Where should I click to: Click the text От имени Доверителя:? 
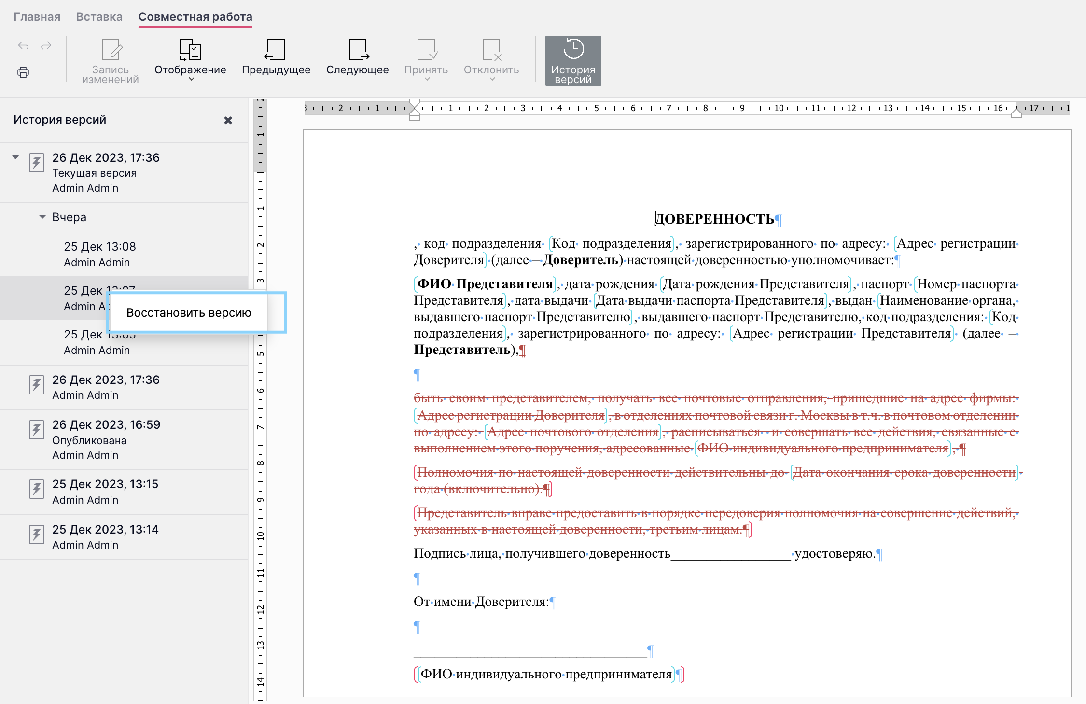click(x=481, y=602)
